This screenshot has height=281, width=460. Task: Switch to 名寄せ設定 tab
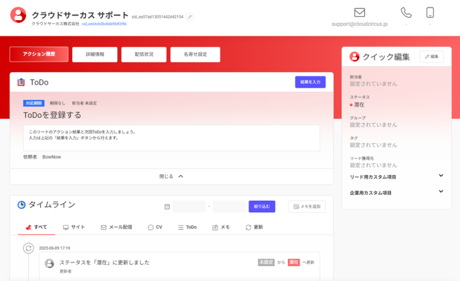click(195, 54)
